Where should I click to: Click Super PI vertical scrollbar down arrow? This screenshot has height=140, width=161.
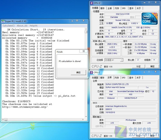pyautogui.click(x=86, y=117)
